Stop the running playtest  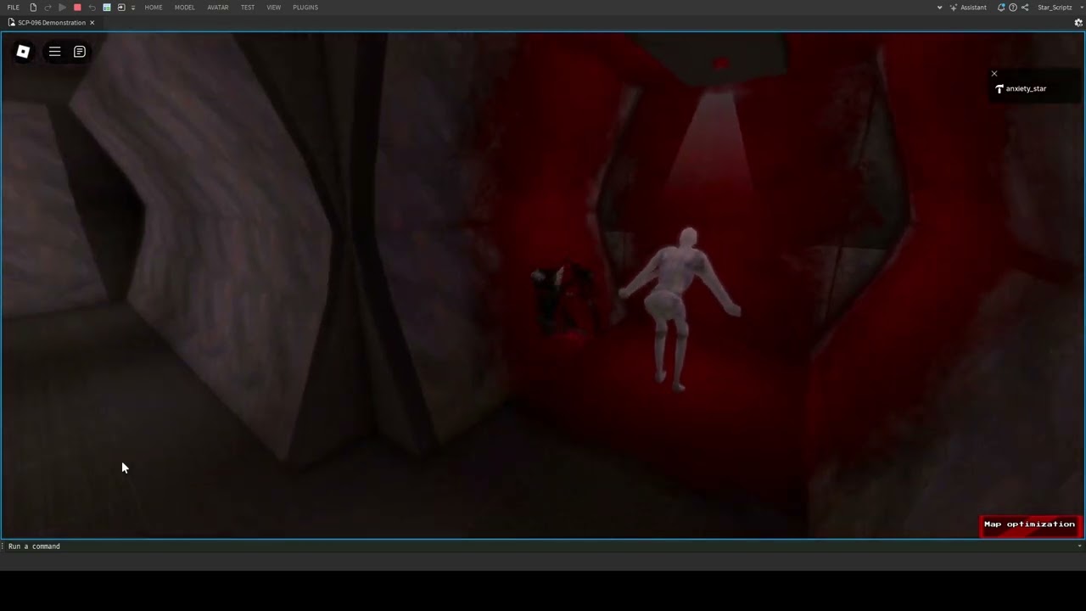click(x=77, y=8)
